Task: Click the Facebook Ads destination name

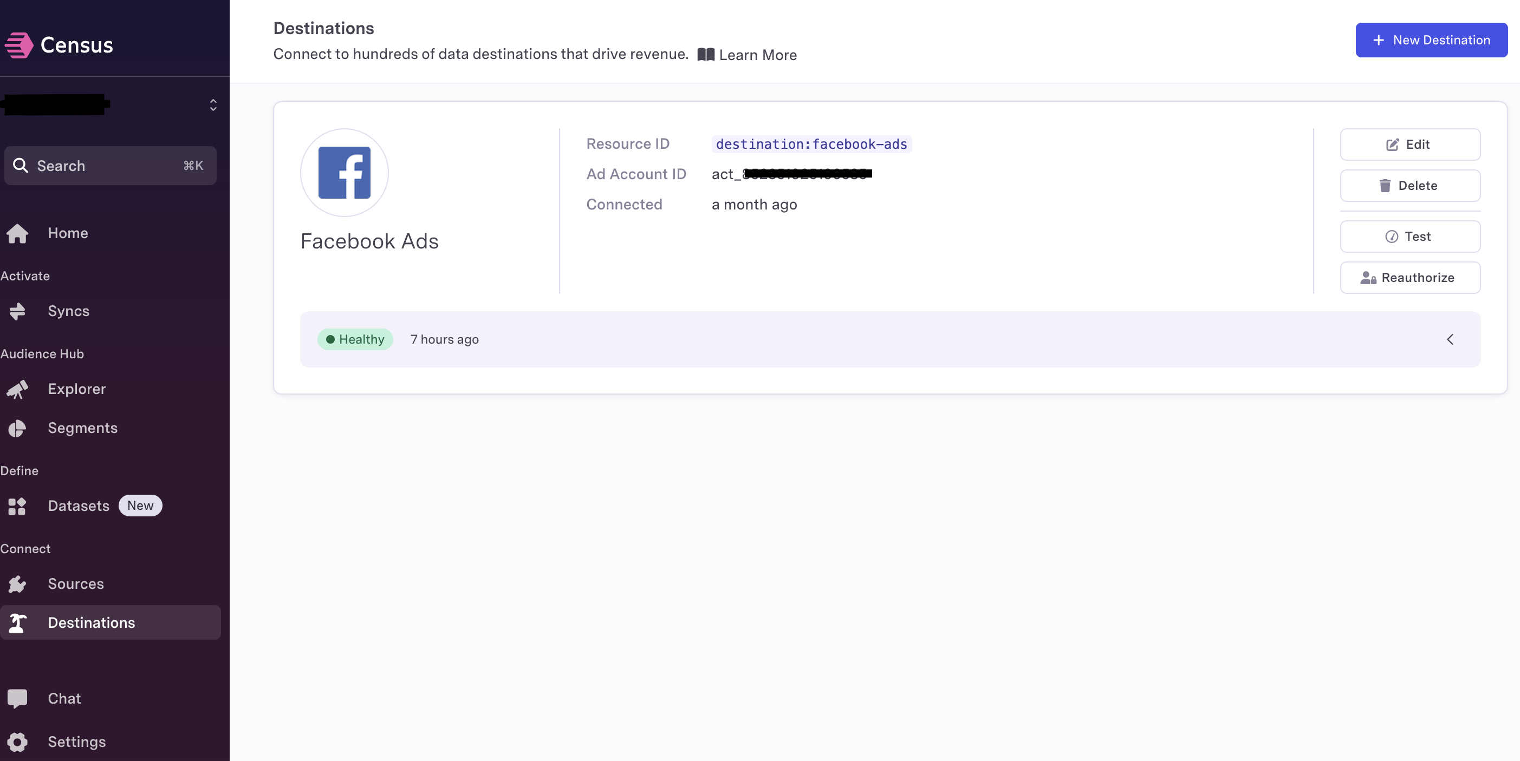Action: click(x=369, y=241)
